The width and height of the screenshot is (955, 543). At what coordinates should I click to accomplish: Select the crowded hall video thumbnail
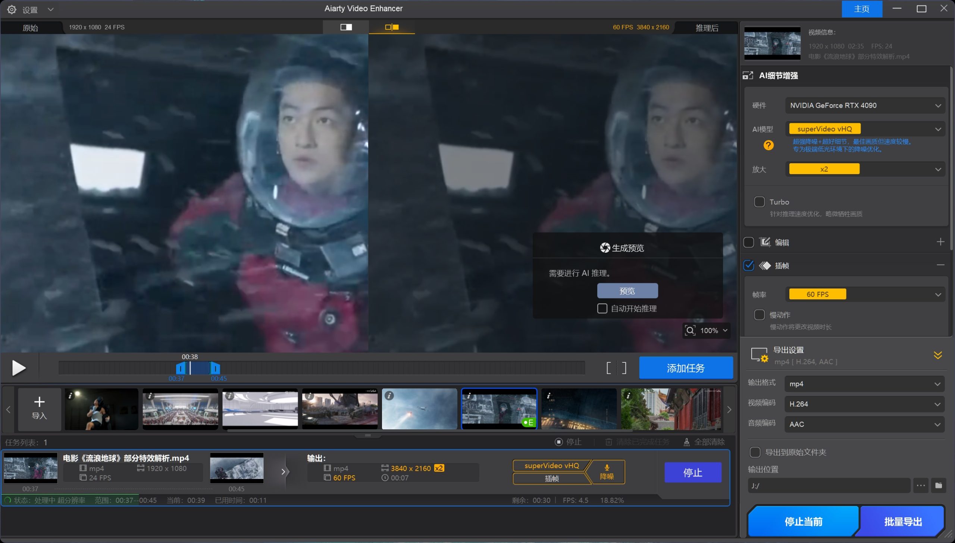180,409
